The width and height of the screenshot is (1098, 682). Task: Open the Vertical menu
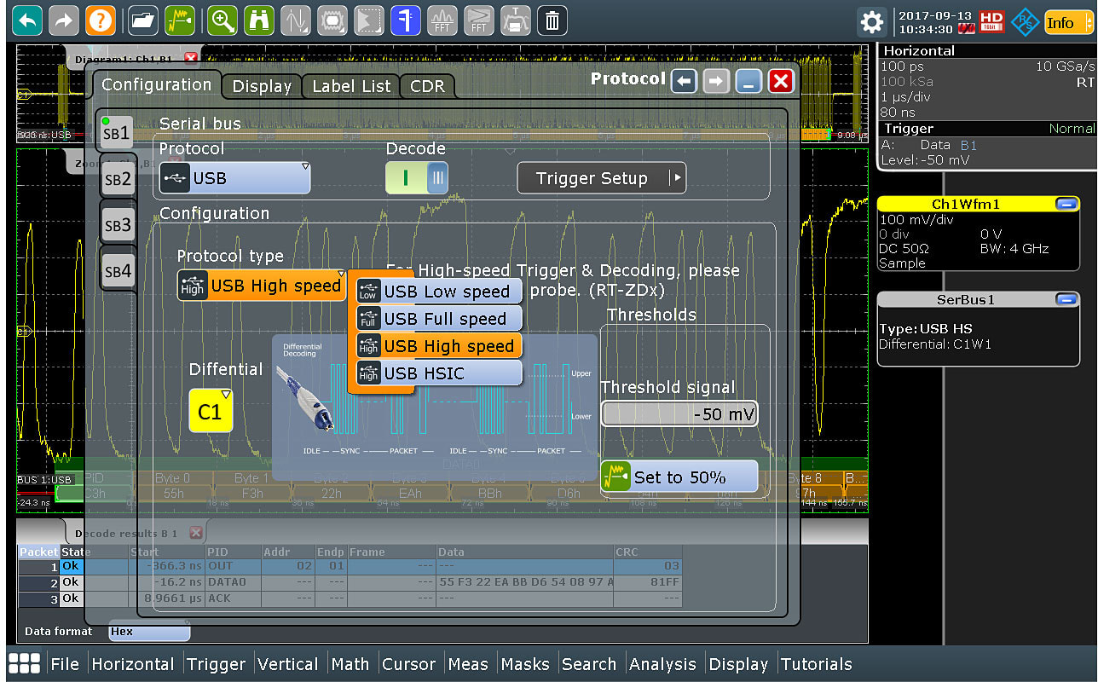[290, 664]
